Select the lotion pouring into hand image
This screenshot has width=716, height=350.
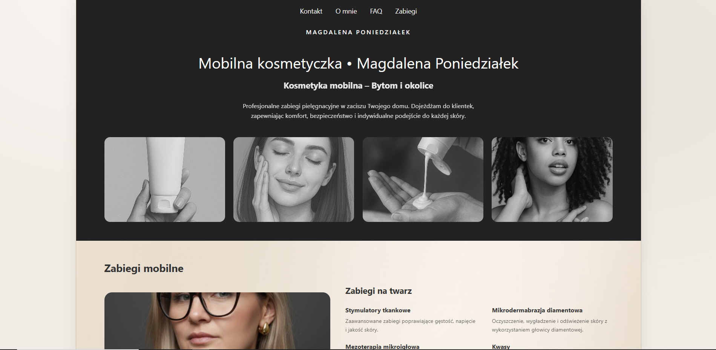click(423, 179)
